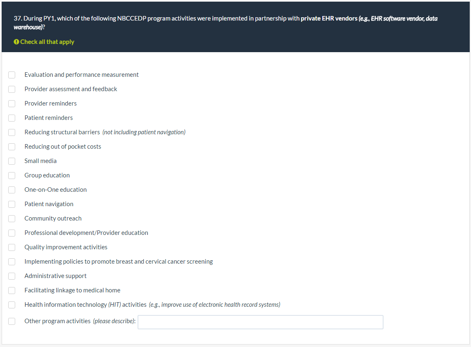Click the Other program activities text field
Image resolution: width=471 pixels, height=347 pixels.
(x=260, y=322)
